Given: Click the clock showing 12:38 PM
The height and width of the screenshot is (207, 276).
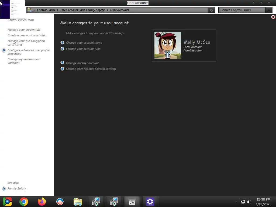Looking at the screenshot, I should [x=263, y=199].
